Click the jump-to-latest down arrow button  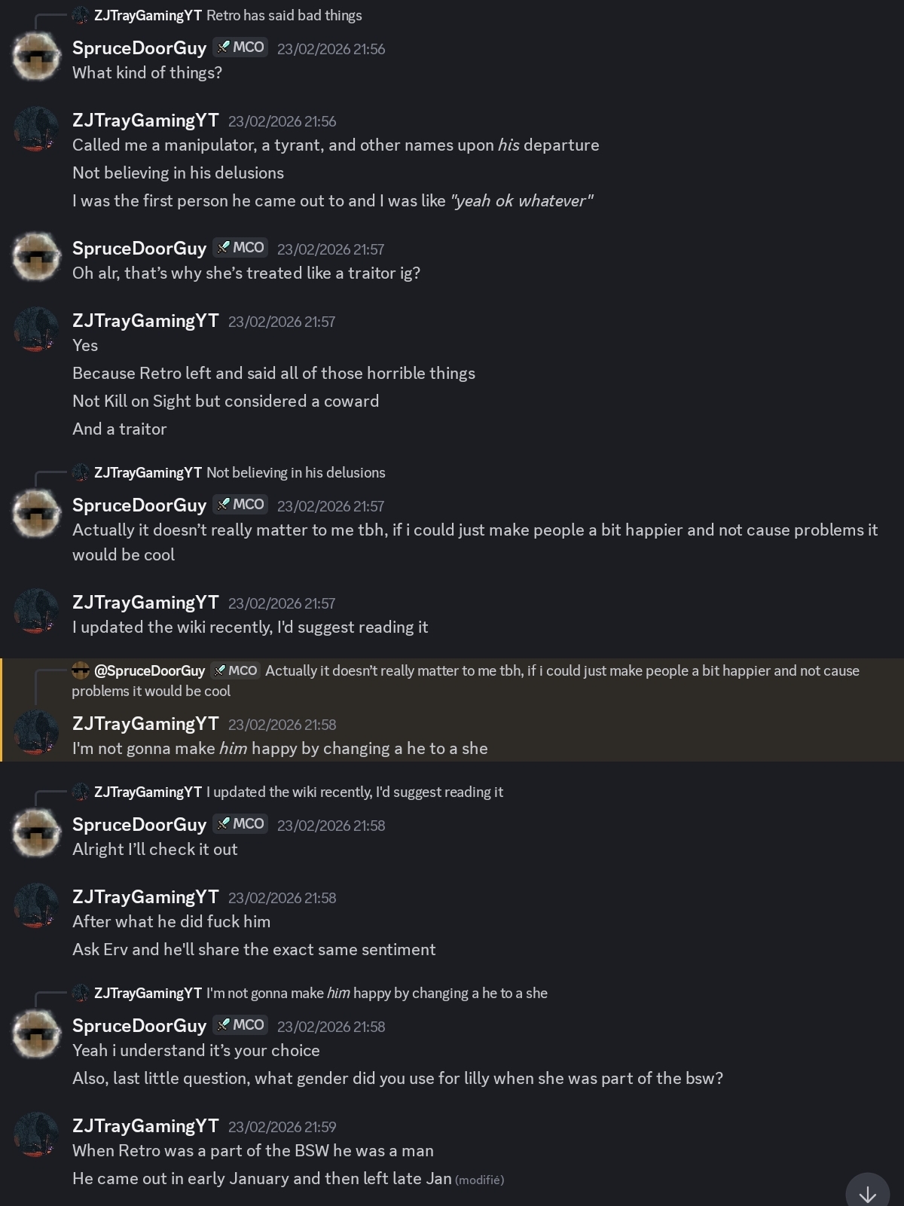(867, 1193)
